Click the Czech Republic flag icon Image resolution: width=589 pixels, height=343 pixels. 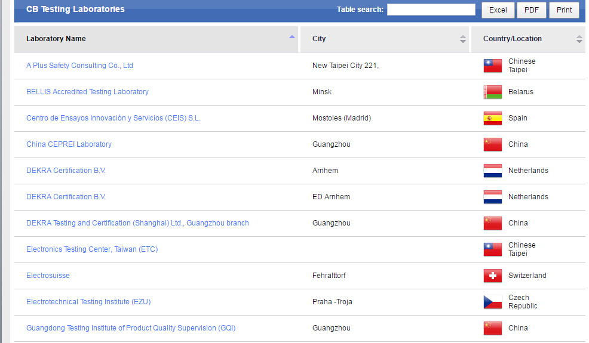[x=492, y=302]
